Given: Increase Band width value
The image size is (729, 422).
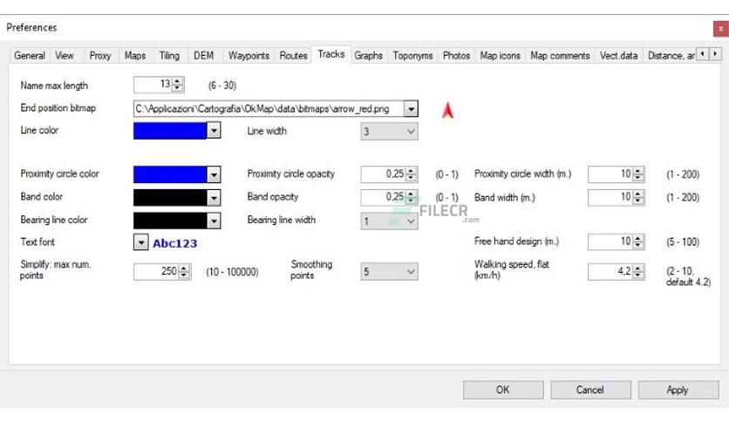Looking at the screenshot, I should point(638,194).
